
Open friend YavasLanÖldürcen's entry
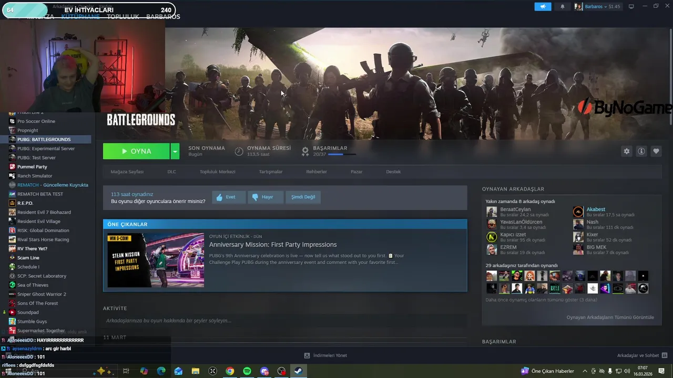(x=518, y=224)
